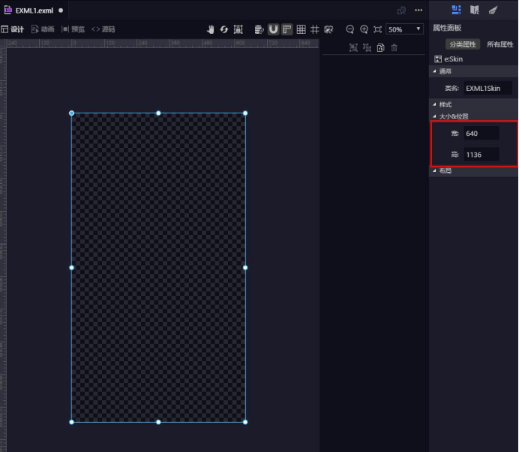Click the e:Skin component icon
This screenshot has height=452, width=519.
click(x=438, y=59)
